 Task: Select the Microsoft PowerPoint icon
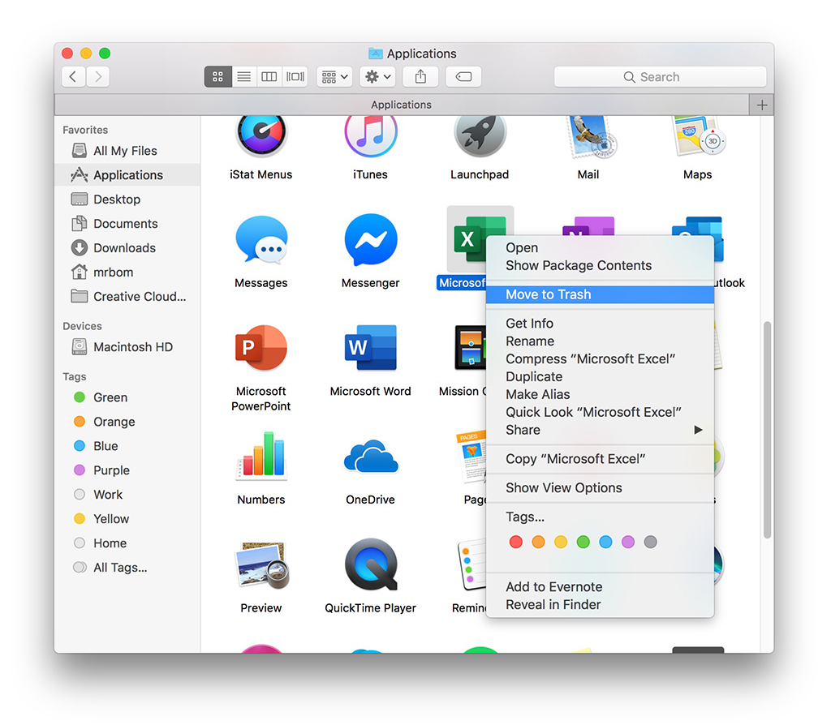coord(261,347)
